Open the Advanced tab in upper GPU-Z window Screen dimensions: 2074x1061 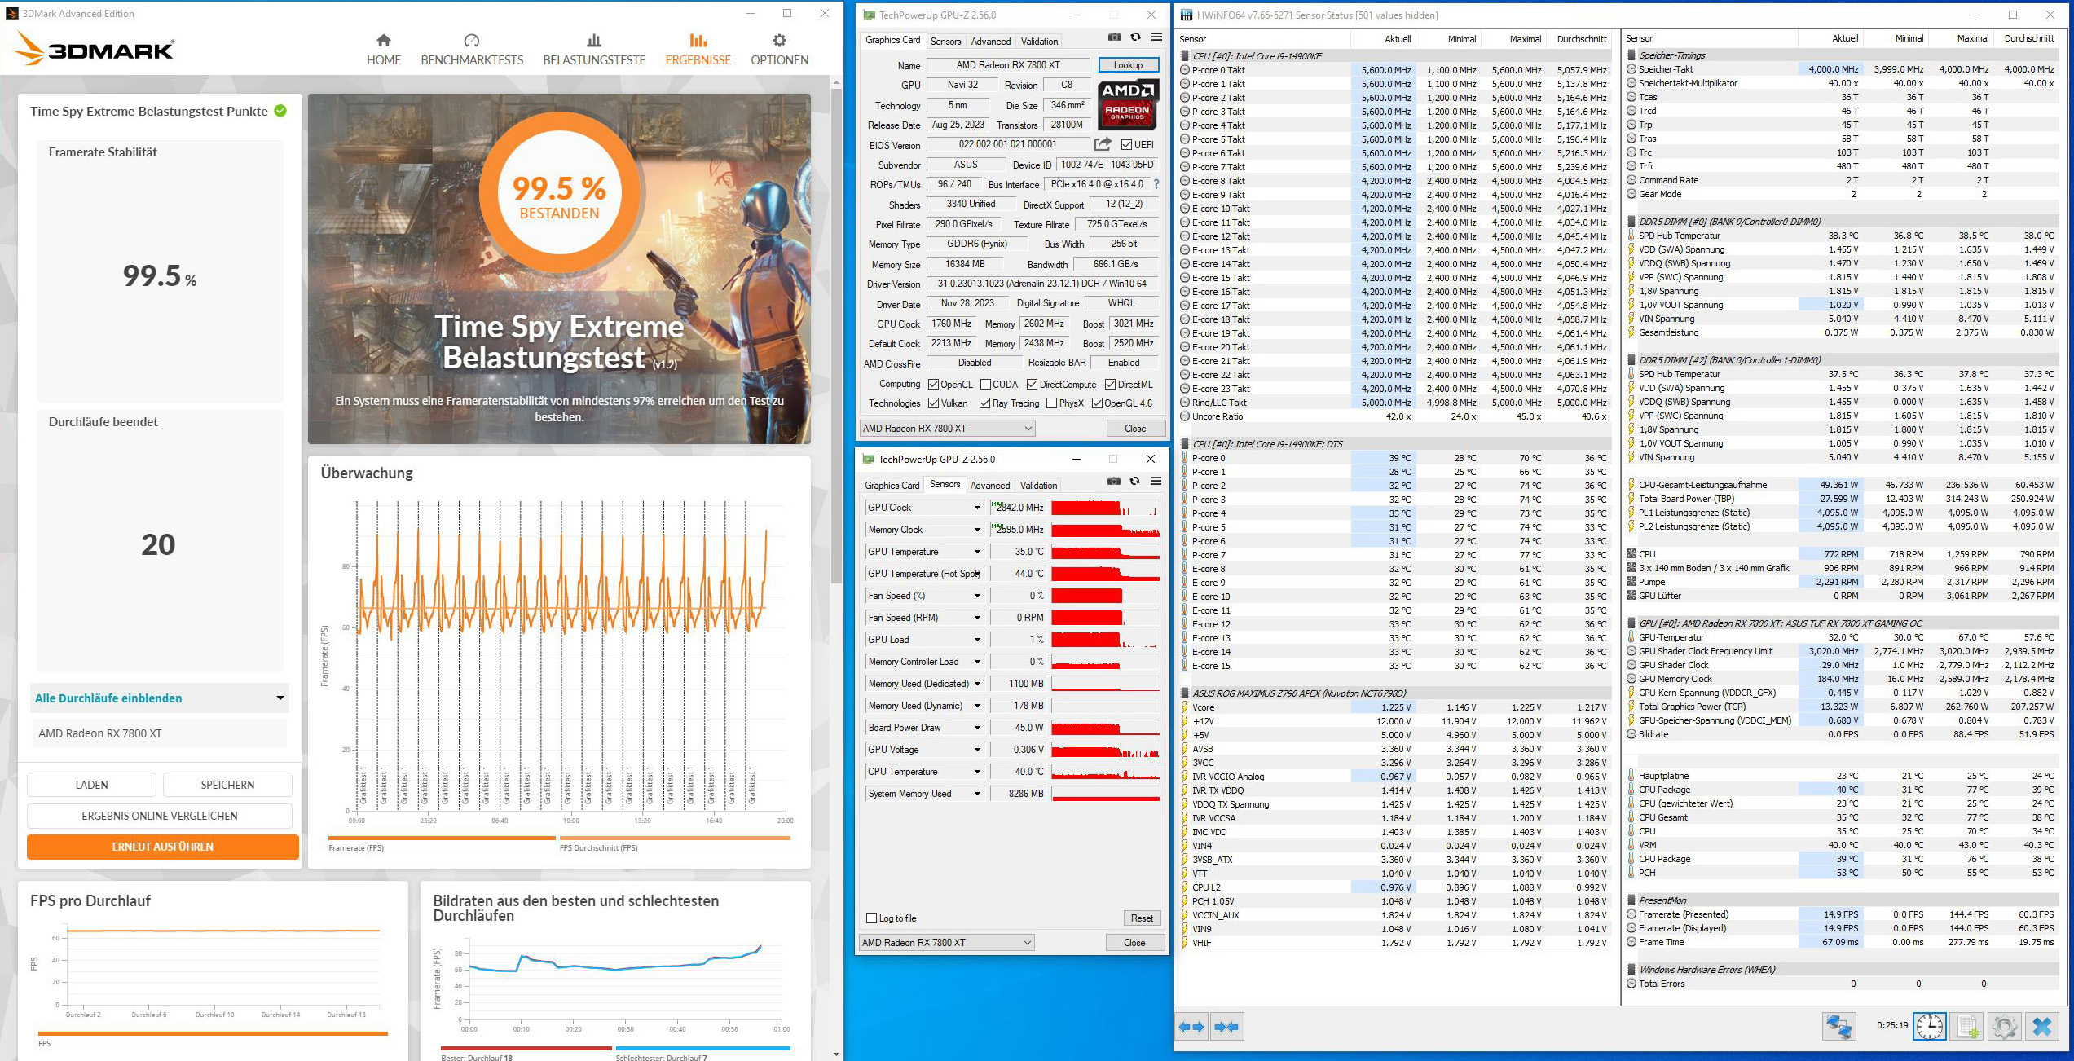(990, 41)
